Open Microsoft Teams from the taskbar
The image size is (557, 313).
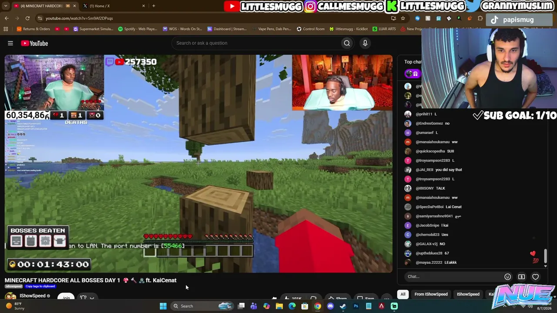click(254, 306)
